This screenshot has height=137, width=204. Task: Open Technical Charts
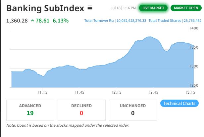[x=179, y=104]
